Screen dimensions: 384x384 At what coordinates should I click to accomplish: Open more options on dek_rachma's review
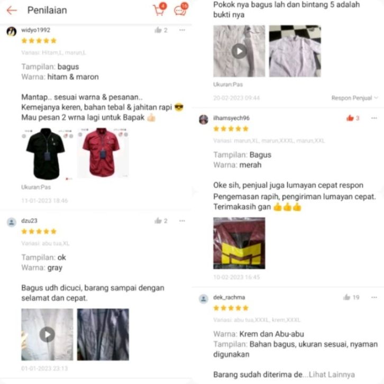(x=374, y=297)
